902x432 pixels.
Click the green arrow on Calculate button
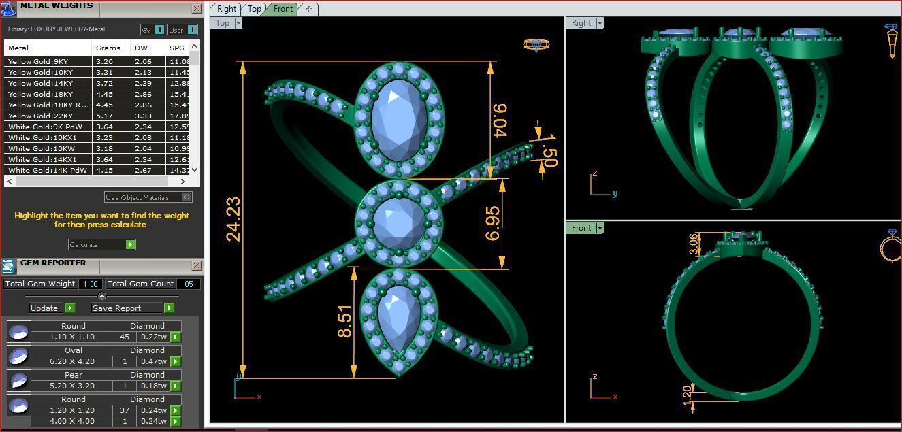pos(130,245)
